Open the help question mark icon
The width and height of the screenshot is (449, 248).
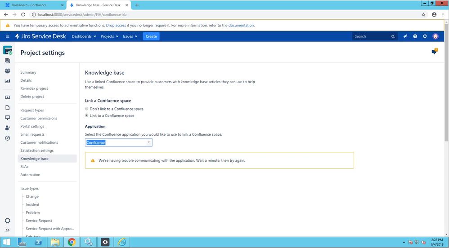(415, 36)
